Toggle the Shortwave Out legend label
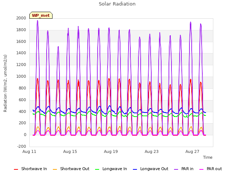Image resolution: width=235 pixels, height=176 pixels. (75, 169)
